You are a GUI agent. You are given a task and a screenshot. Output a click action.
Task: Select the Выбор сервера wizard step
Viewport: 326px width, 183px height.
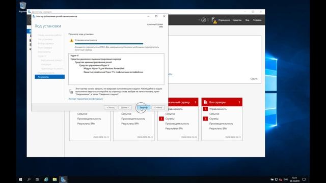pos(45,44)
